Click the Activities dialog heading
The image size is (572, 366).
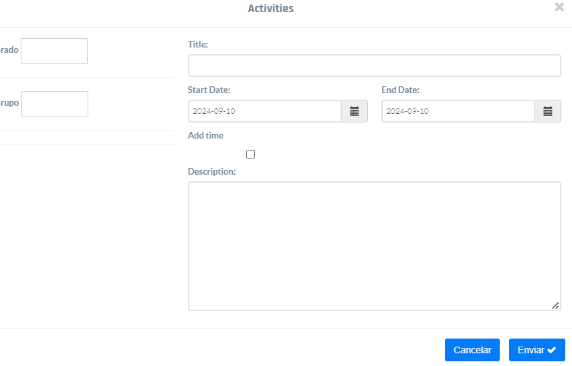271,9
